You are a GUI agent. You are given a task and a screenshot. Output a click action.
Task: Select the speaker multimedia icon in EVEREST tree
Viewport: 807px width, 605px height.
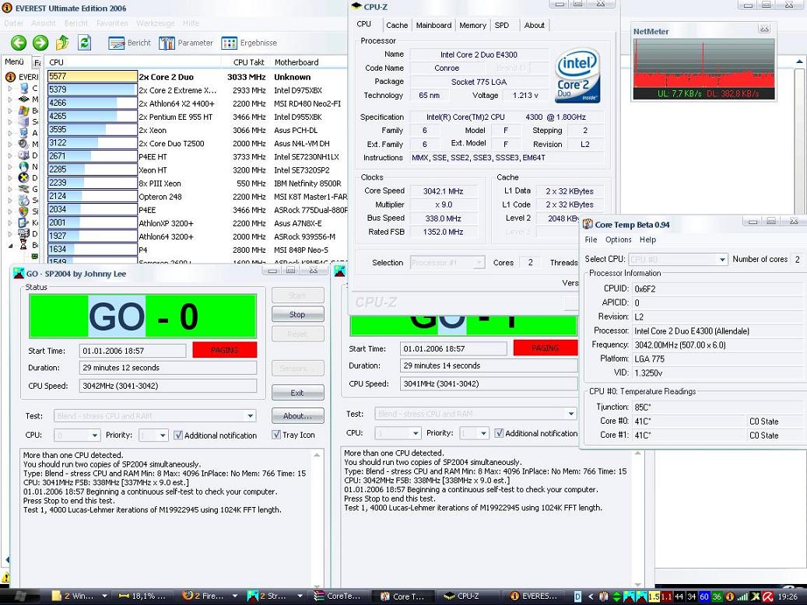coord(23,144)
